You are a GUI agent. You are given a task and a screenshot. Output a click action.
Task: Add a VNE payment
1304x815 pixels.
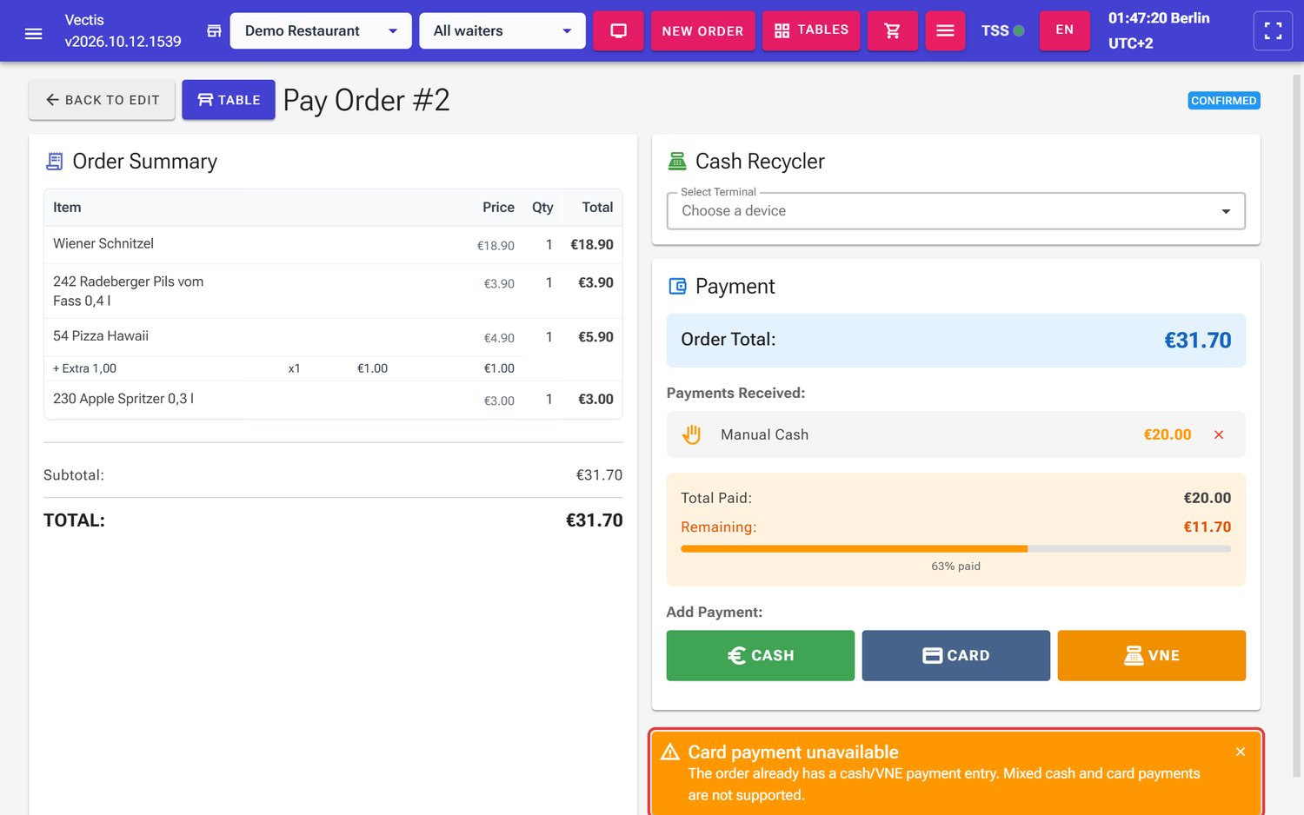tap(1152, 655)
